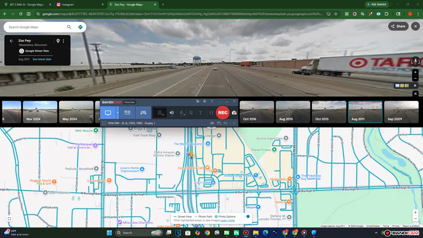The height and width of the screenshot is (238, 423).
Task: Click Bandicam broadcast signal icon
Action: tap(226, 123)
